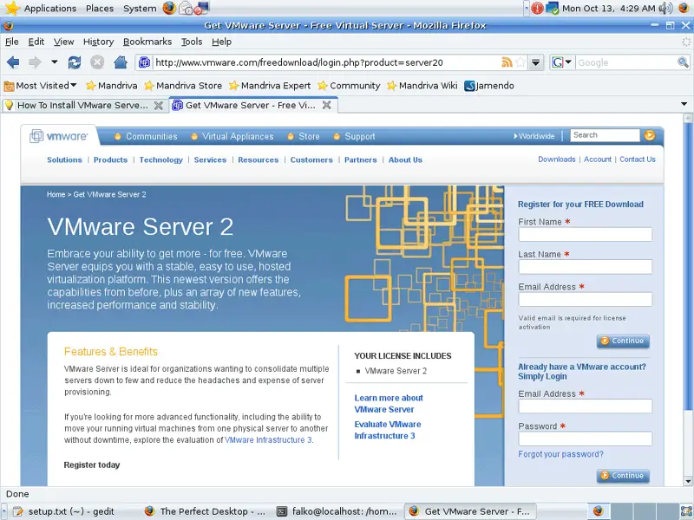
Task: Click the VMware site Search field
Action: [605, 135]
